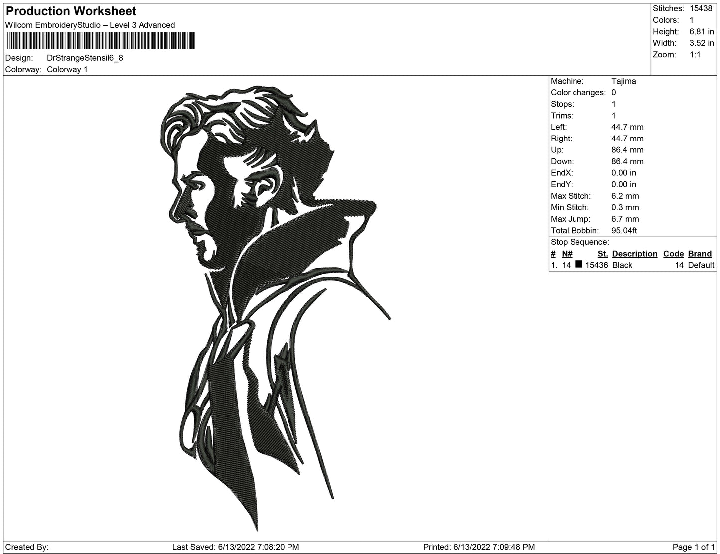Select the Max Stitch value "6.2 mm"
The width and height of the screenshot is (720, 554).
tap(625, 196)
